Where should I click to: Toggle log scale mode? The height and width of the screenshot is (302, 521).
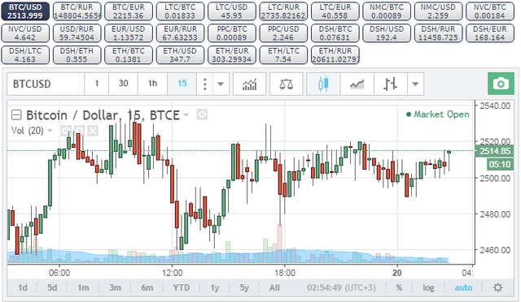coord(428,287)
